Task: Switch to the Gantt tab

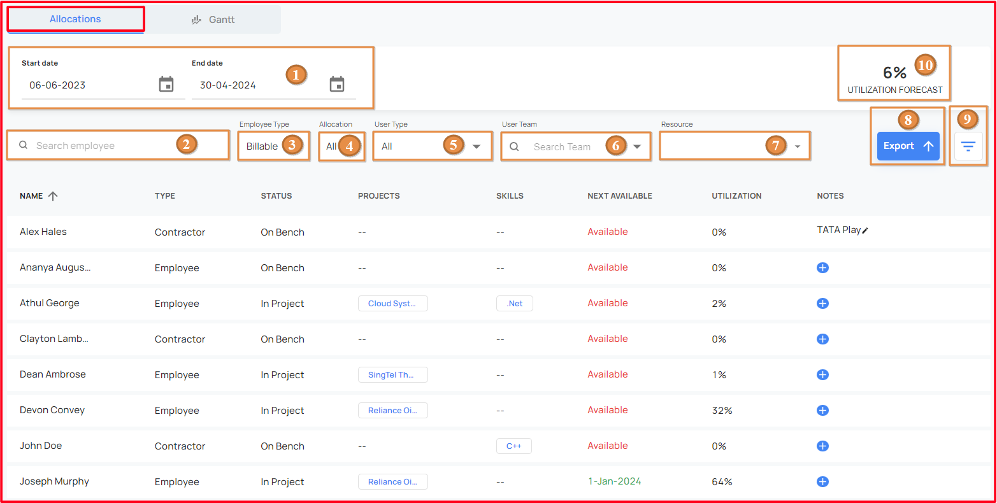Action: click(213, 20)
